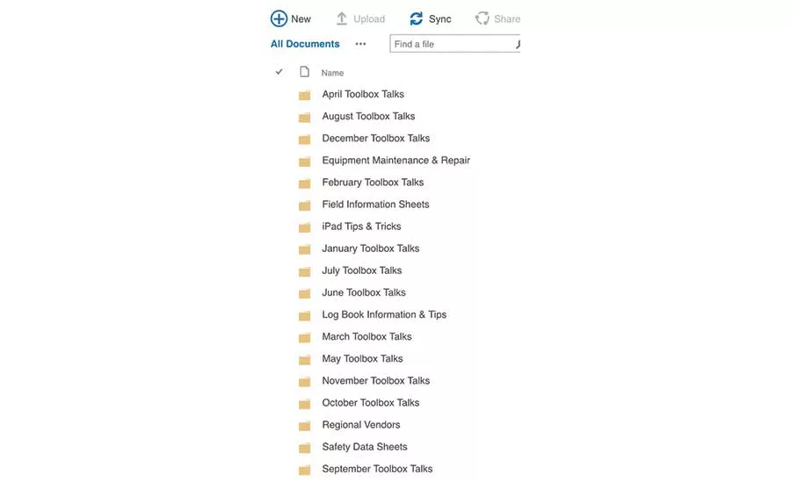Open the ellipsis menu next to All Documents

360,44
